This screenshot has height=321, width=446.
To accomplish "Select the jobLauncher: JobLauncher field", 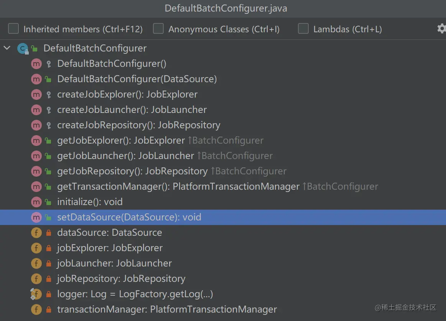I will tap(223, 263).
